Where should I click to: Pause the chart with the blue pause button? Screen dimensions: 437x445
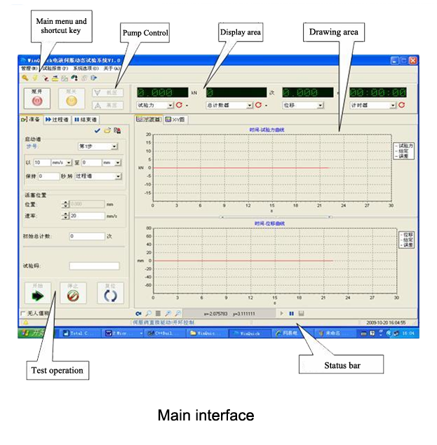tap(291, 313)
